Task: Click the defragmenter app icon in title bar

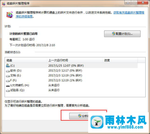Action: (4, 4)
